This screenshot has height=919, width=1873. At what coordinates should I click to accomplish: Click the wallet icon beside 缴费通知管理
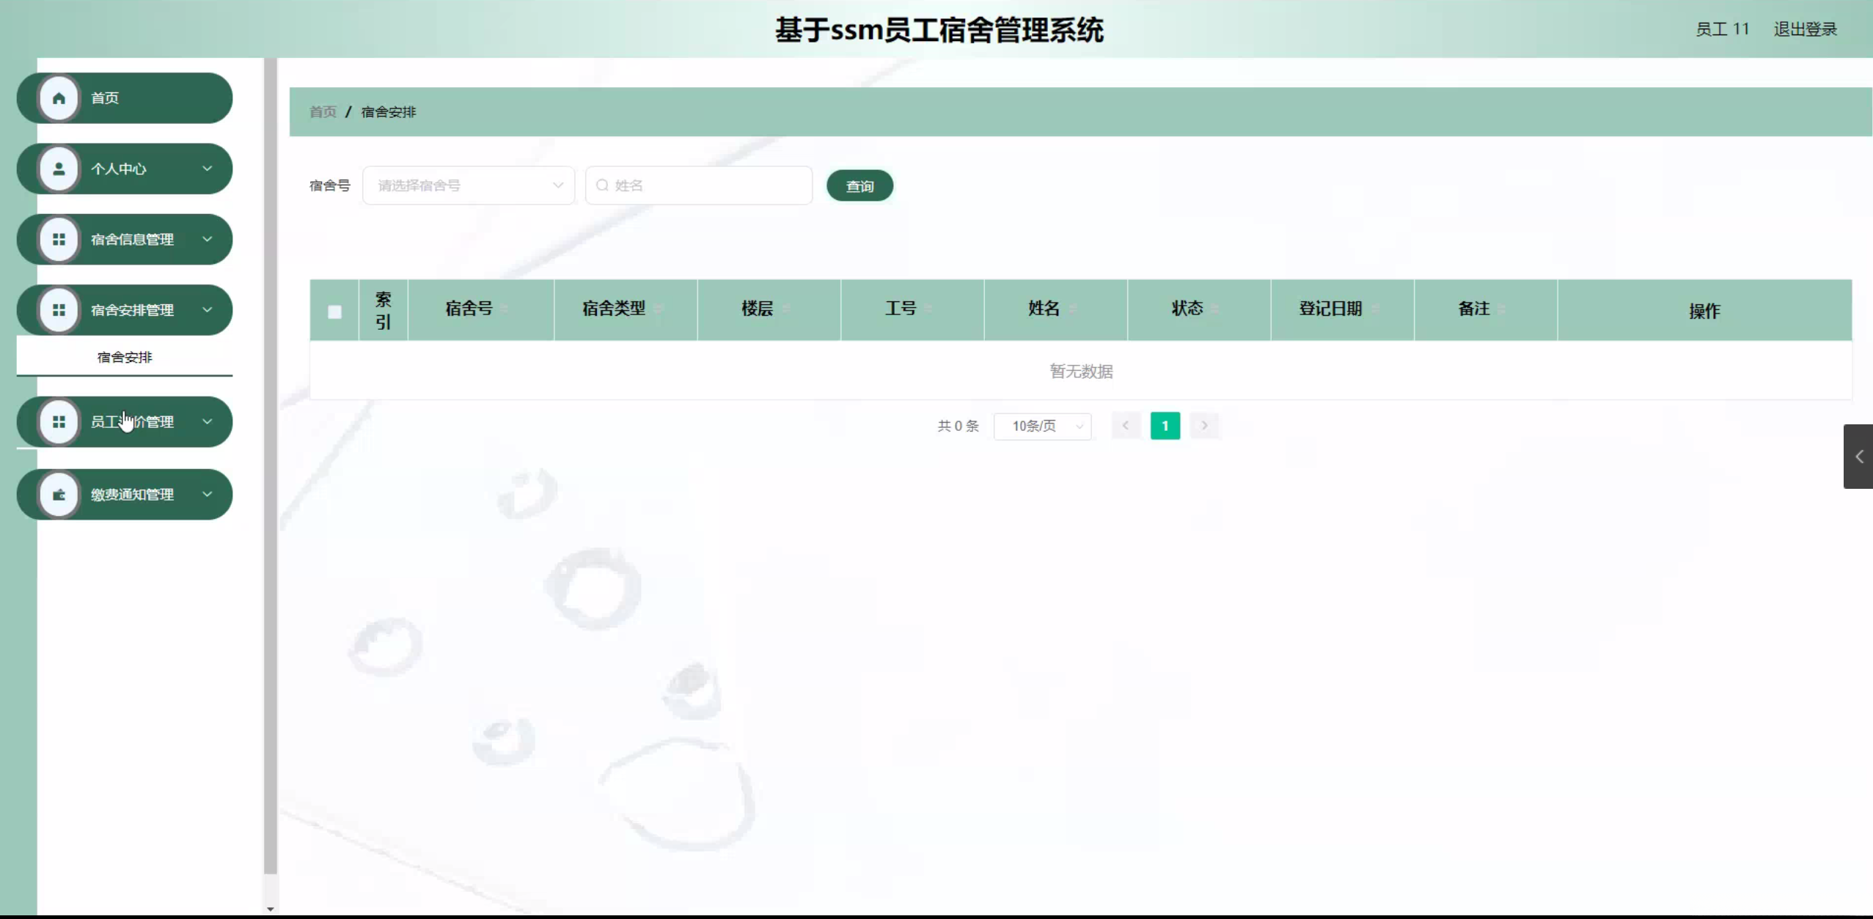pos(59,495)
